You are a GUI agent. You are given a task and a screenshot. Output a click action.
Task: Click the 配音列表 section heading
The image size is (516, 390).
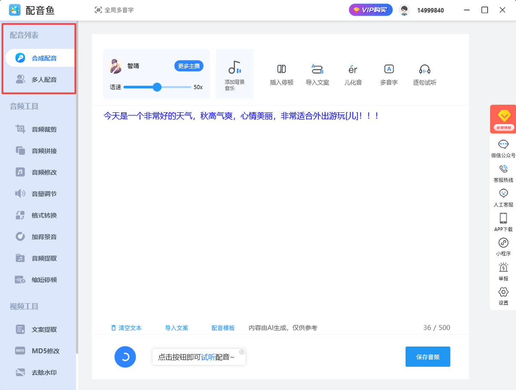(x=24, y=35)
